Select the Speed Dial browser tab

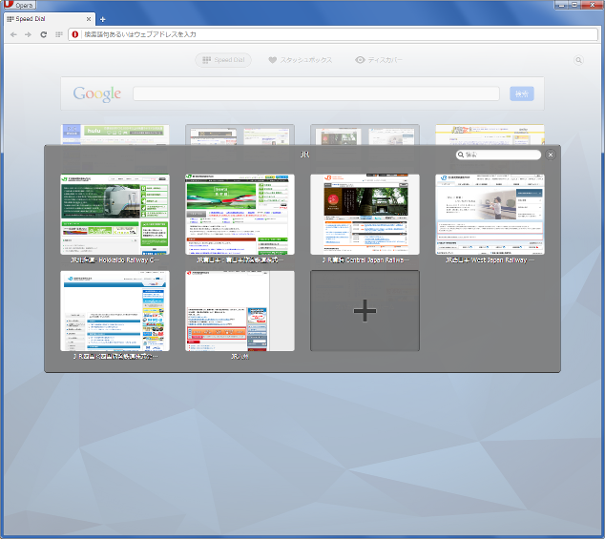(49, 19)
